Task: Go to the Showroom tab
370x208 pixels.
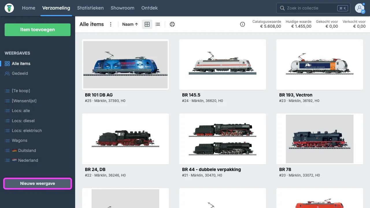Action: coord(122,8)
